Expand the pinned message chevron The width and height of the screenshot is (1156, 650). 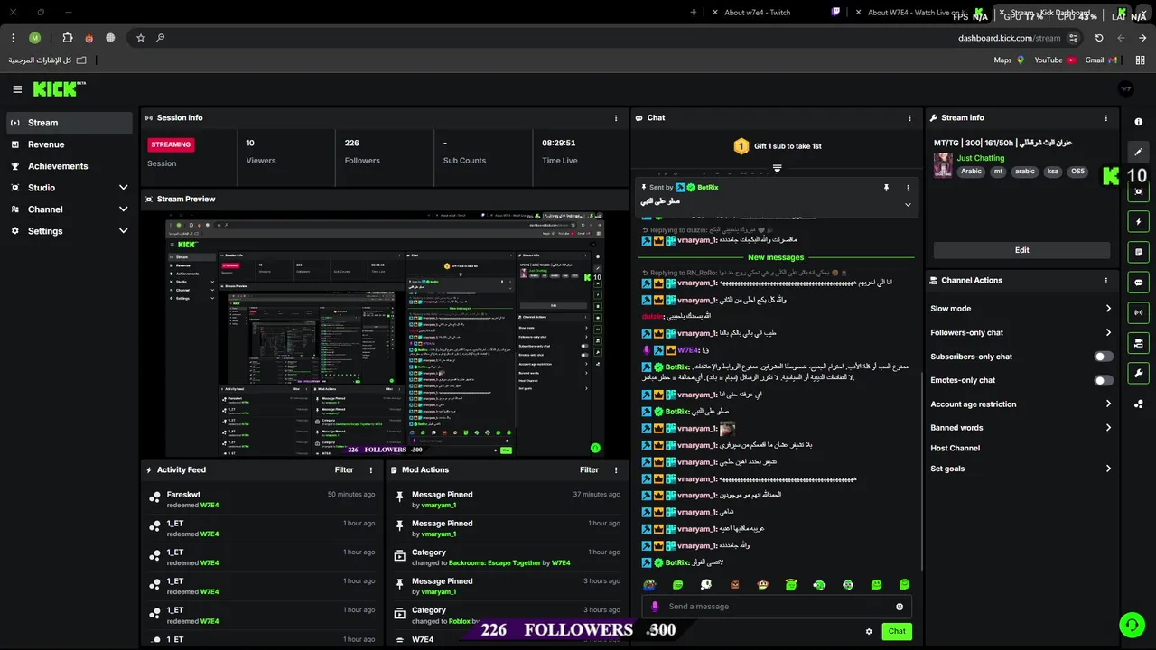pyautogui.click(x=908, y=205)
